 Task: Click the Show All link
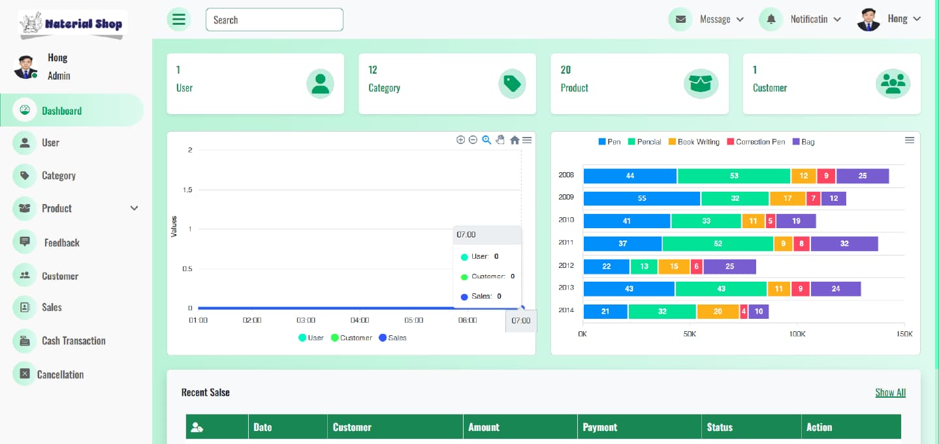tap(890, 392)
